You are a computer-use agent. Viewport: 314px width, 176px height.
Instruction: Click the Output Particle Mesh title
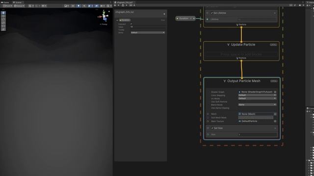(x=244, y=81)
